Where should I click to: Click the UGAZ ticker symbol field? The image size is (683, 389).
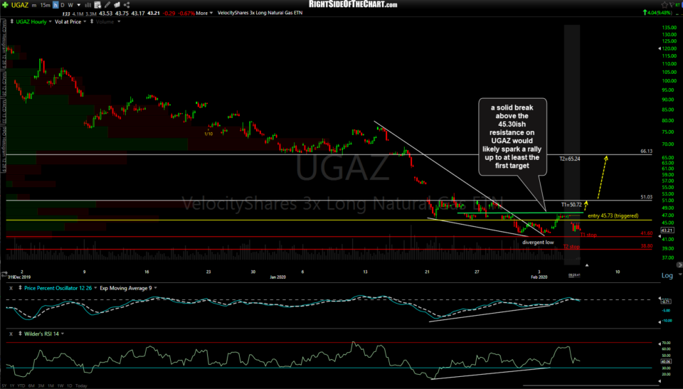tap(20, 5)
